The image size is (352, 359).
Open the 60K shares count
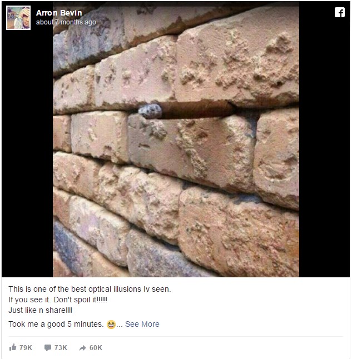coord(96,347)
